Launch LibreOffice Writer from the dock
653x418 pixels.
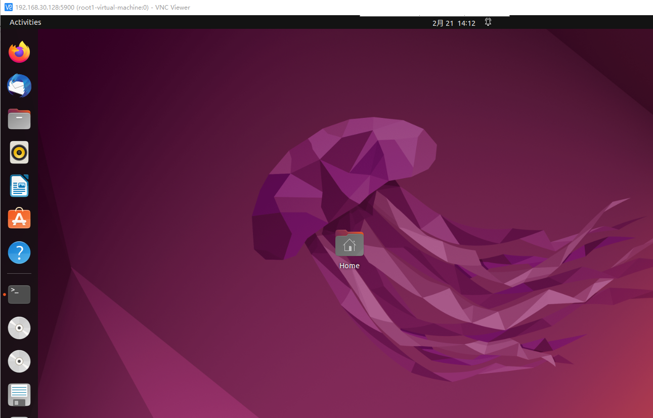(x=19, y=186)
